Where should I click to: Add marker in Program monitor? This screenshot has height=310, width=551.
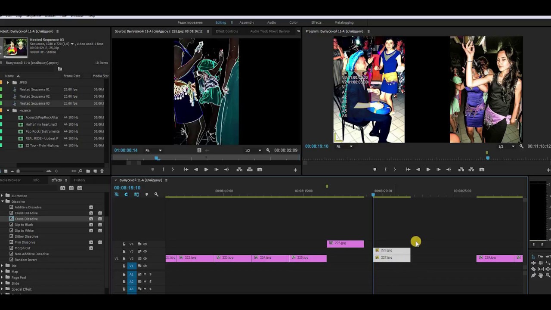(x=375, y=170)
